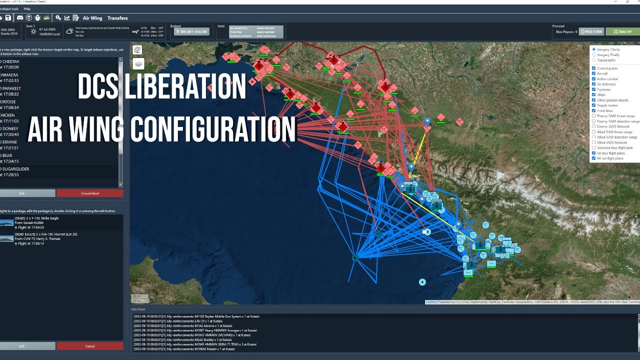This screenshot has height=360, width=640.
Task: Click the cloudy weather icon
Action: (x=69, y=31)
